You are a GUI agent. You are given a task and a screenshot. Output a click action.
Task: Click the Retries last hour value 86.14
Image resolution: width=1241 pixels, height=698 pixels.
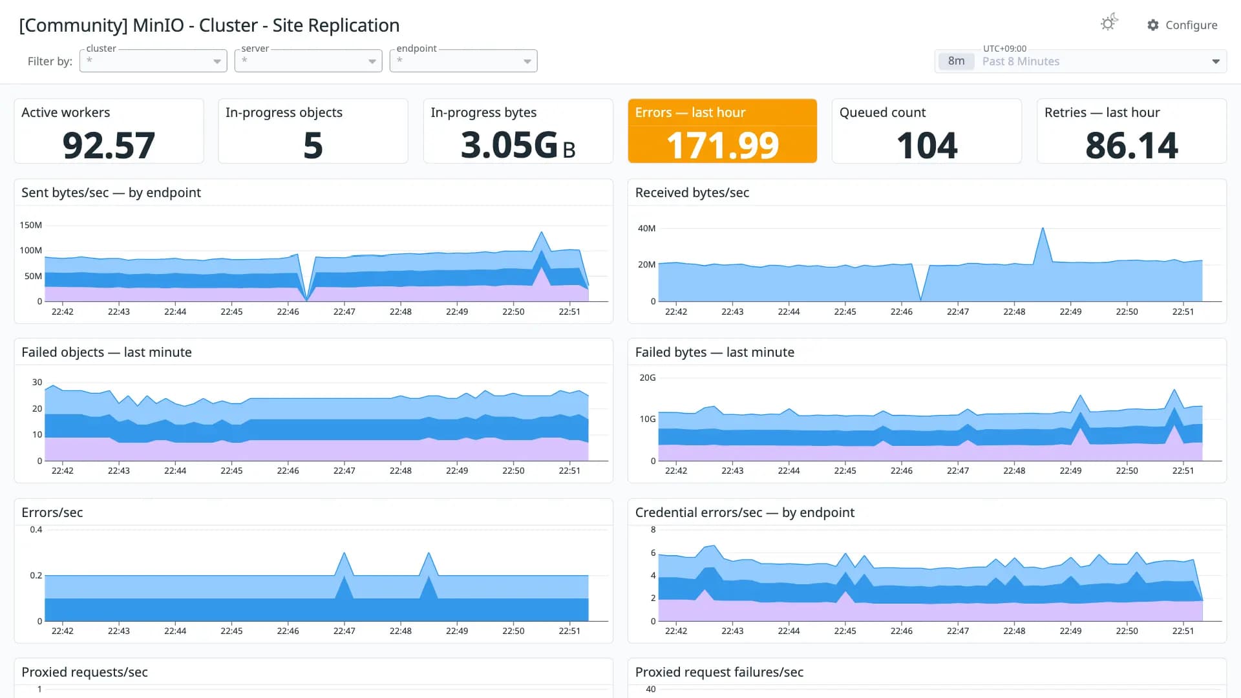pos(1132,145)
